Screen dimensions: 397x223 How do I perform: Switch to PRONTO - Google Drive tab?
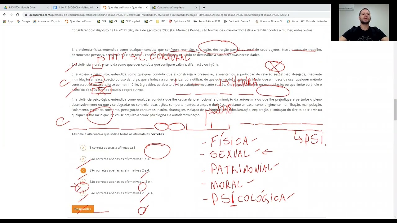[25, 7]
